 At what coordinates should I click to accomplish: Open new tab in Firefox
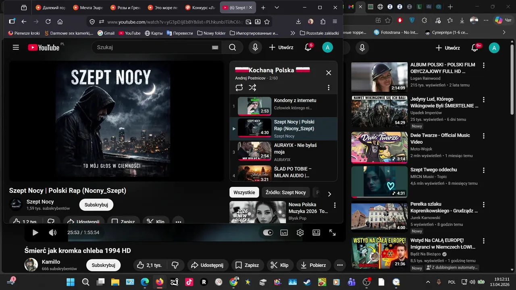(263, 8)
